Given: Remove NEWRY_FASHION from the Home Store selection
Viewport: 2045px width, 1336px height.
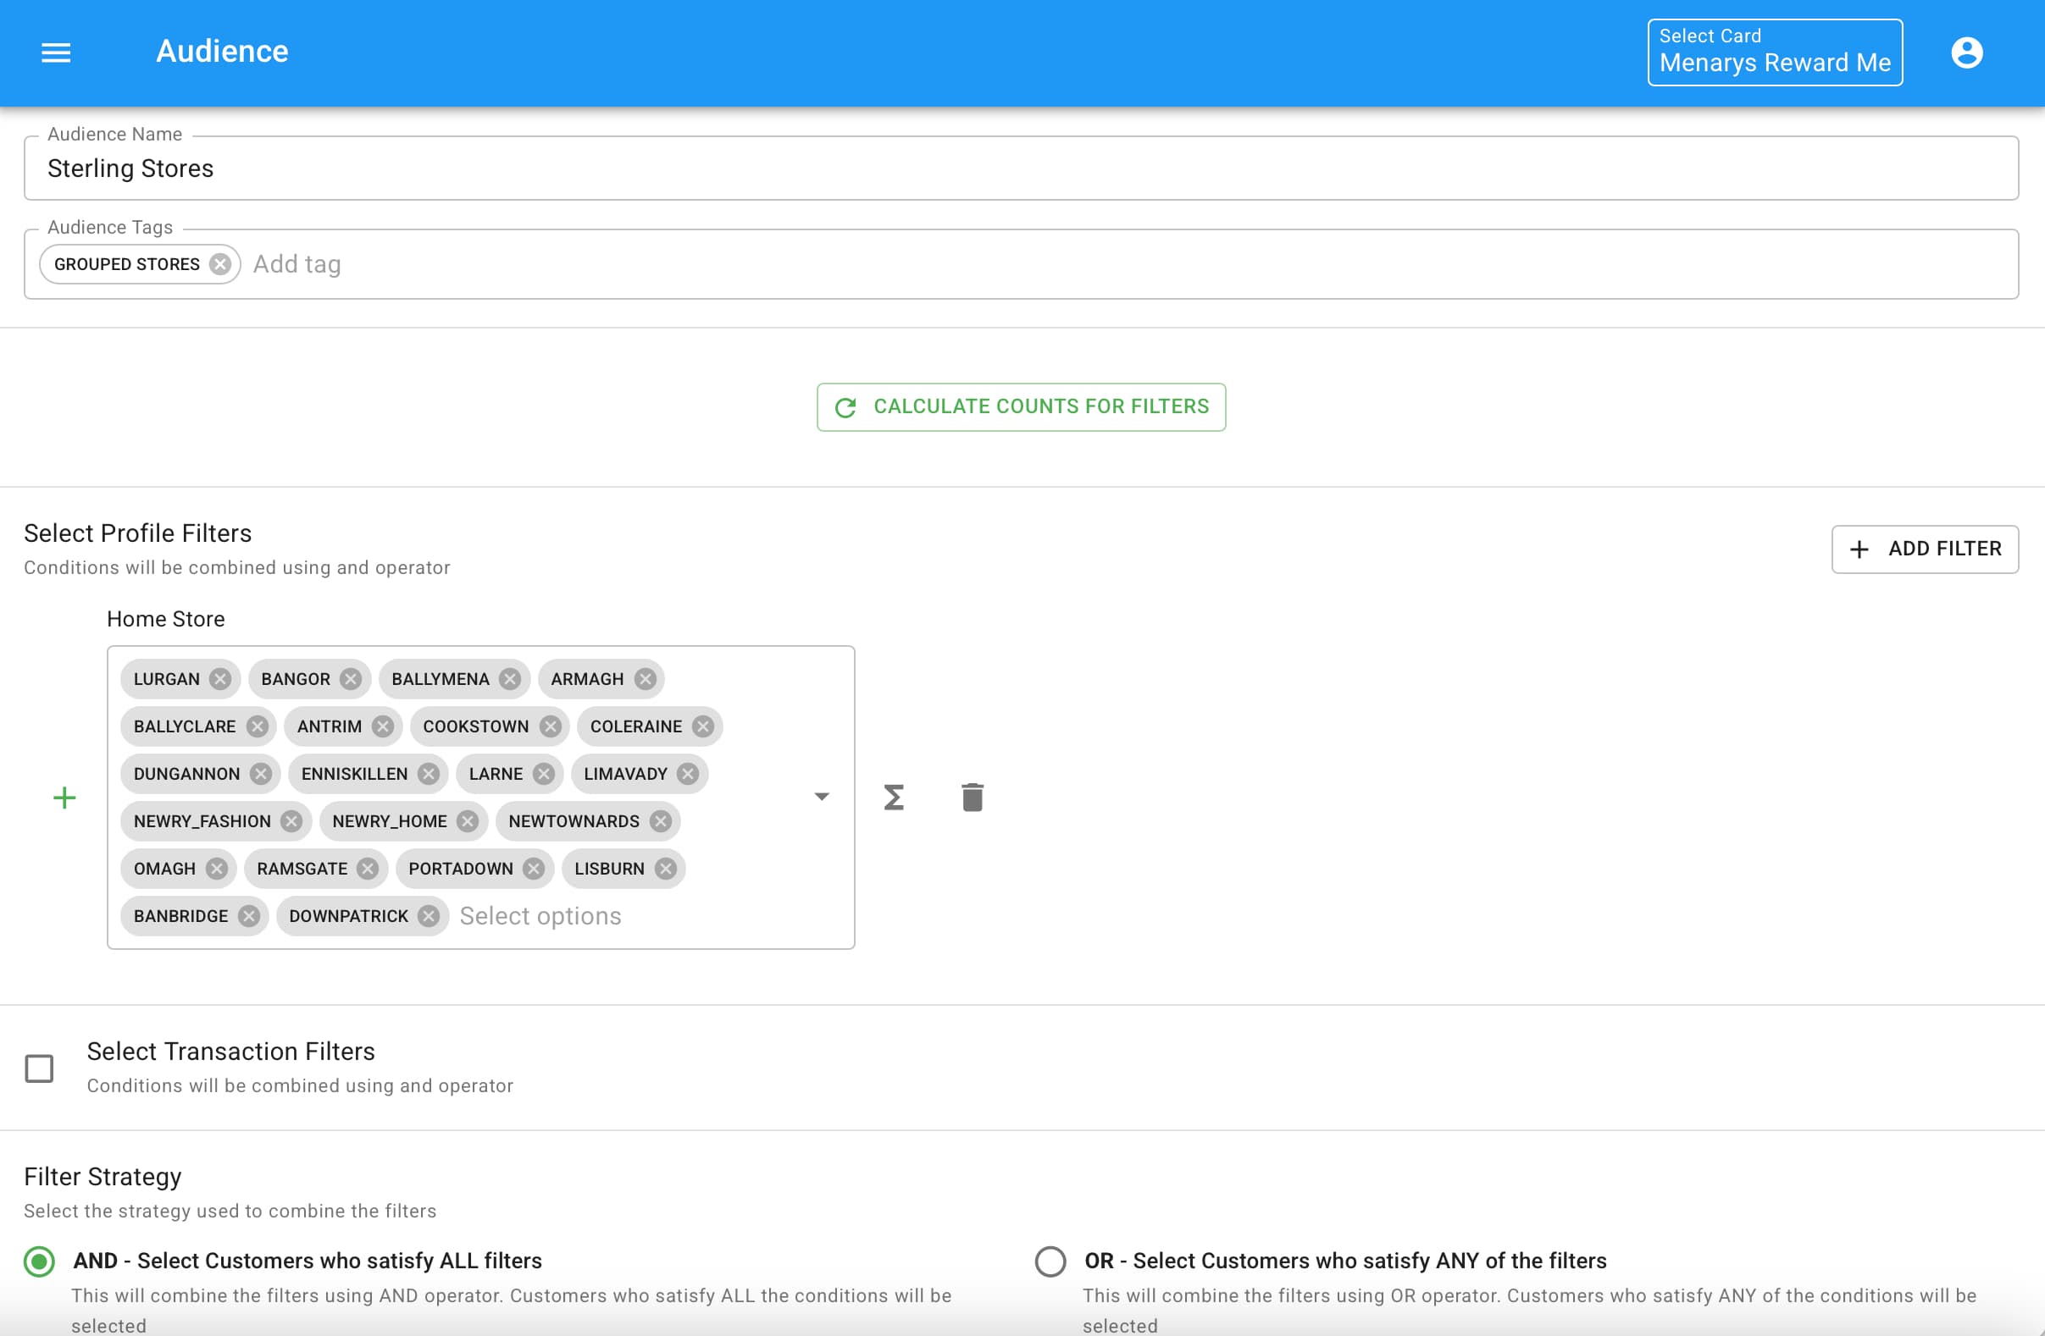Looking at the screenshot, I should click(x=292, y=821).
